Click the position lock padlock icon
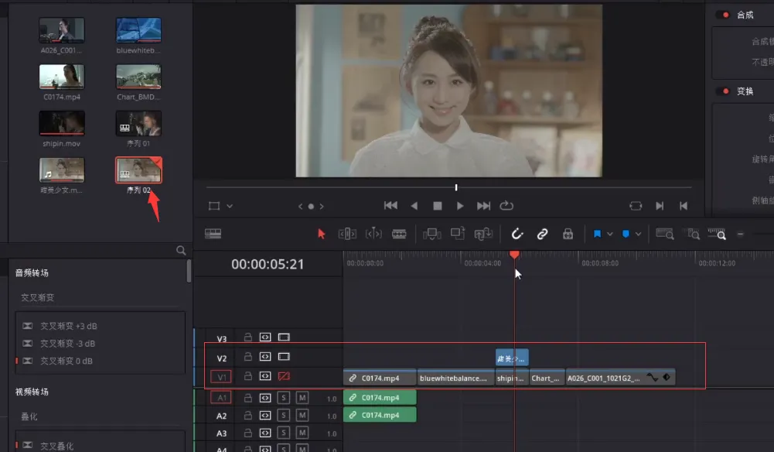Image resolution: width=774 pixels, height=452 pixels. (568, 234)
